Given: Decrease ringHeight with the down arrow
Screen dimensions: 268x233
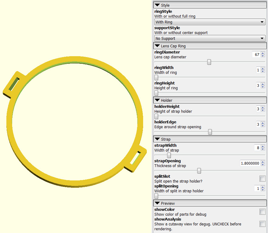Looking at the screenshot, I should 263,87.
